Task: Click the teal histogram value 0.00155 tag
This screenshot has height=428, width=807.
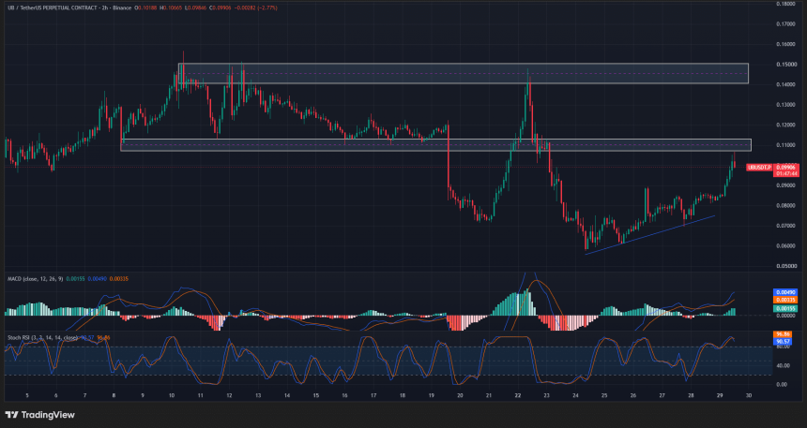Action: [x=786, y=309]
